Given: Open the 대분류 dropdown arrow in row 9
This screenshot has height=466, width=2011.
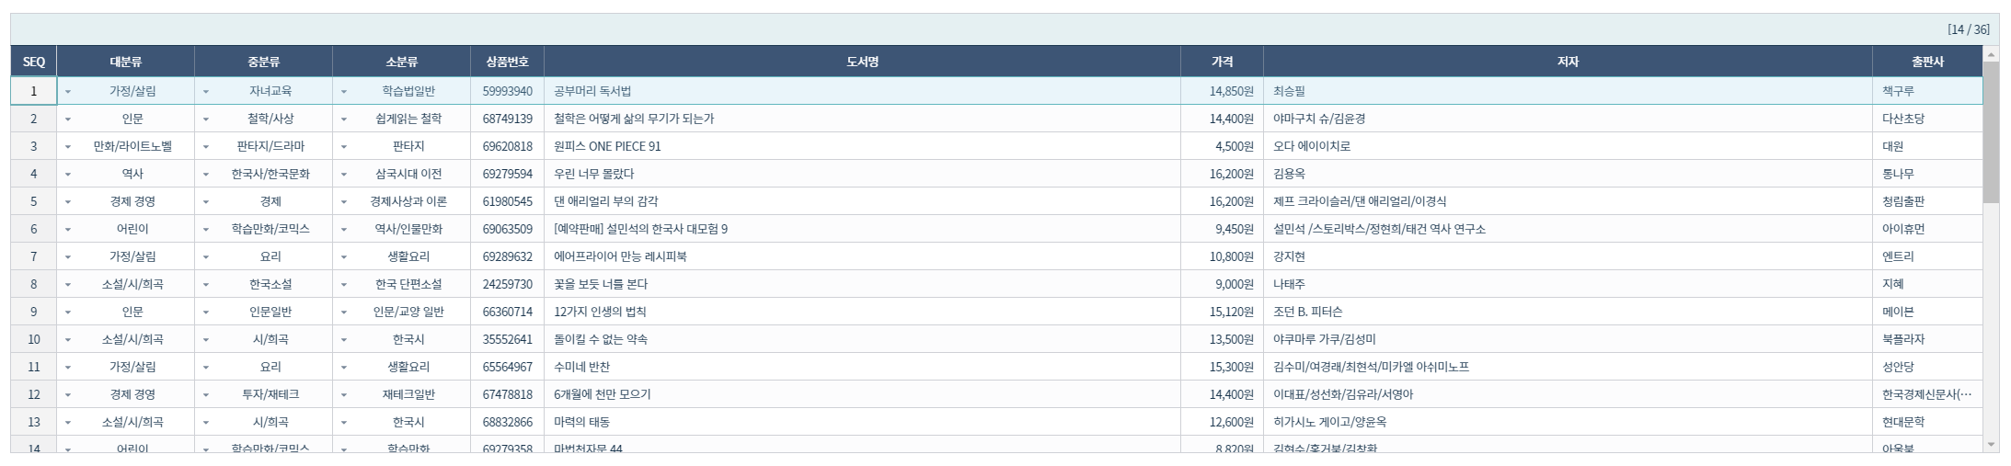Looking at the screenshot, I should 68,313.
